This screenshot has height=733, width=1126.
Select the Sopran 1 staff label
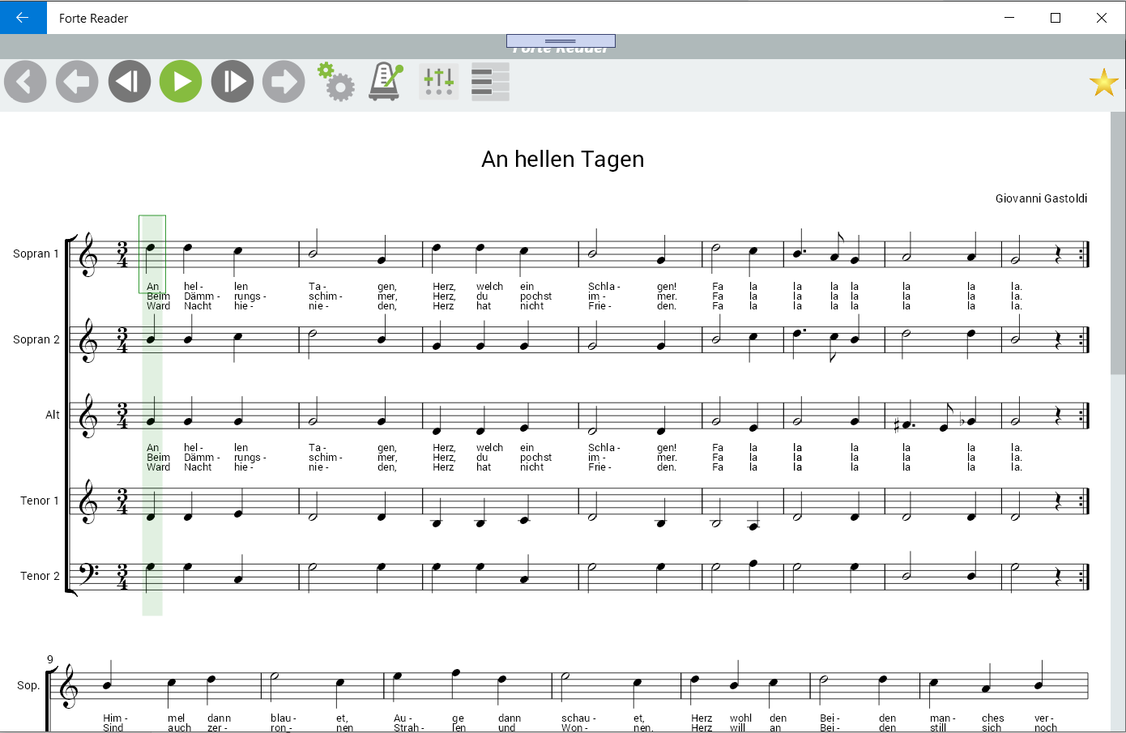pyautogui.click(x=36, y=254)
